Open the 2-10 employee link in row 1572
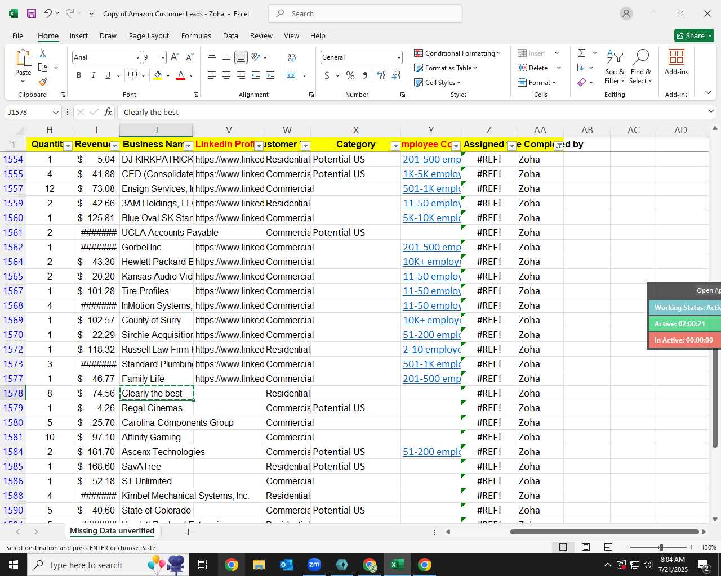 tap(431, 349)
